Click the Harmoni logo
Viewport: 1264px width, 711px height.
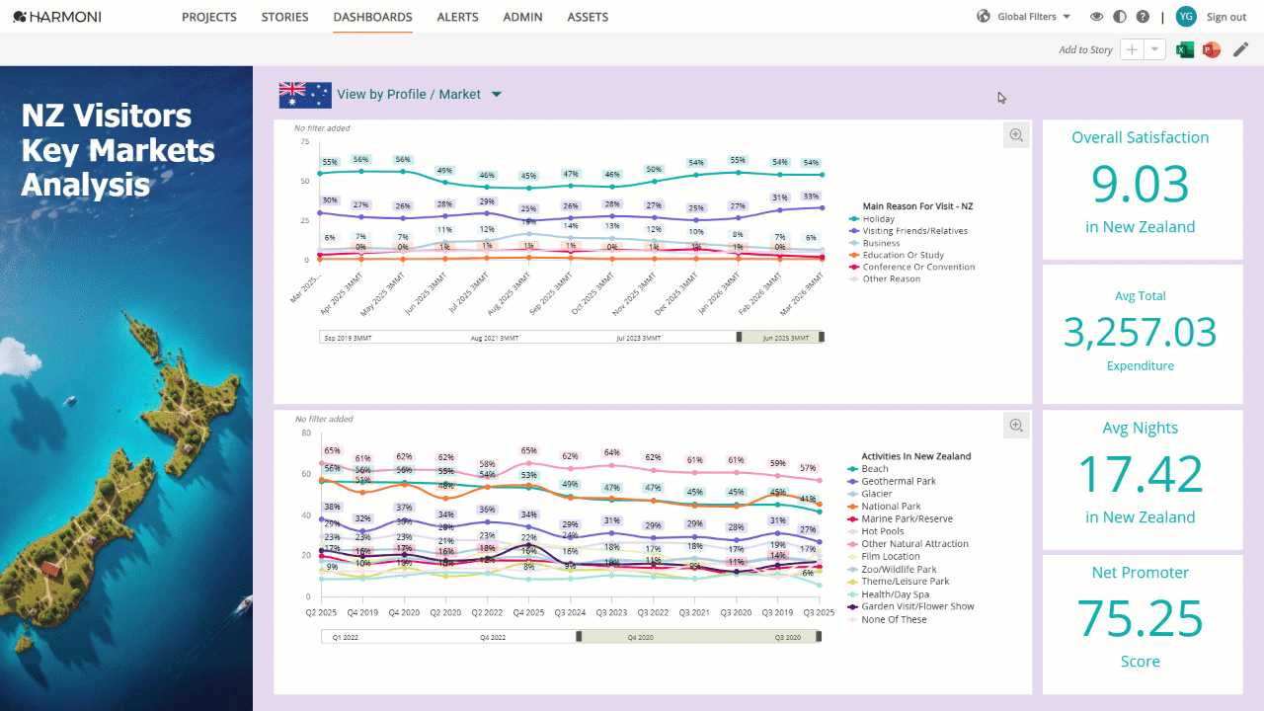(57, 17)
